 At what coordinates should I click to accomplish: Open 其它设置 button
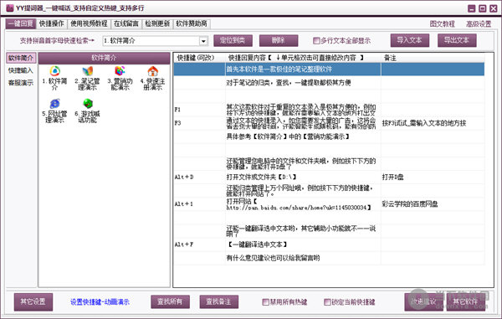33,301
